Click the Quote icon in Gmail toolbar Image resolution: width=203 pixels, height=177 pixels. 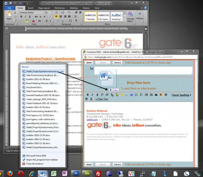point(156,95)
